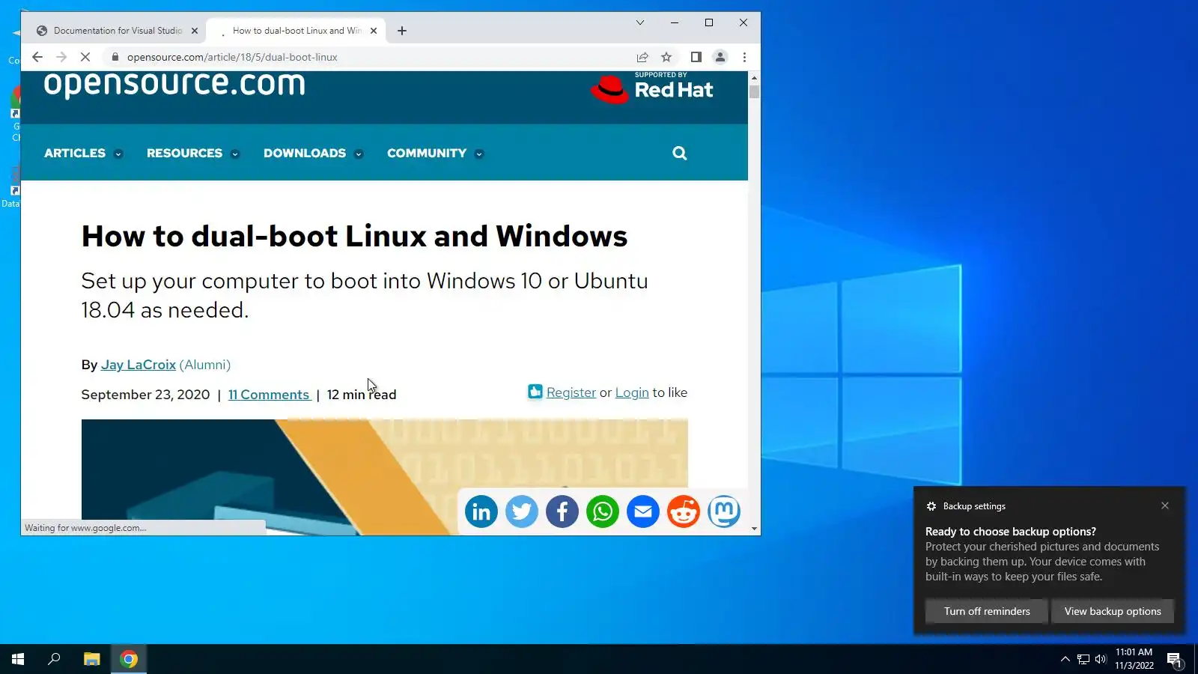Screen dimensions: 1198x674
Task: Open the taskbar clock and date
Action: point(1134,659)
